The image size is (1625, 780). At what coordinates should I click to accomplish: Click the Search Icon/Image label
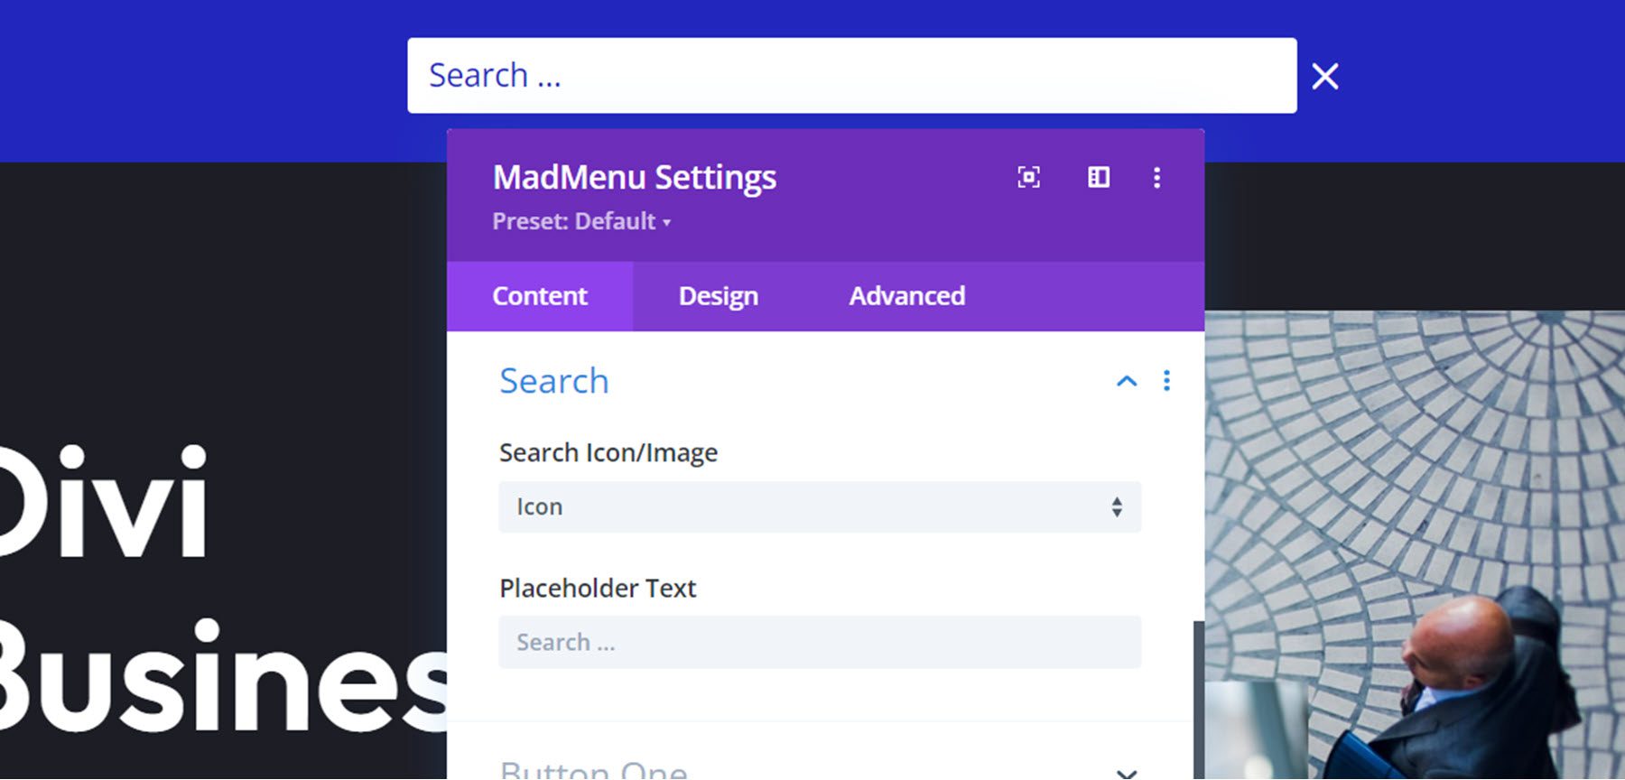(x=608, y=452)
